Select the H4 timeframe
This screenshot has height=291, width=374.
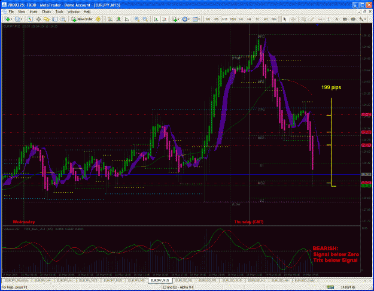coord(250,19)
